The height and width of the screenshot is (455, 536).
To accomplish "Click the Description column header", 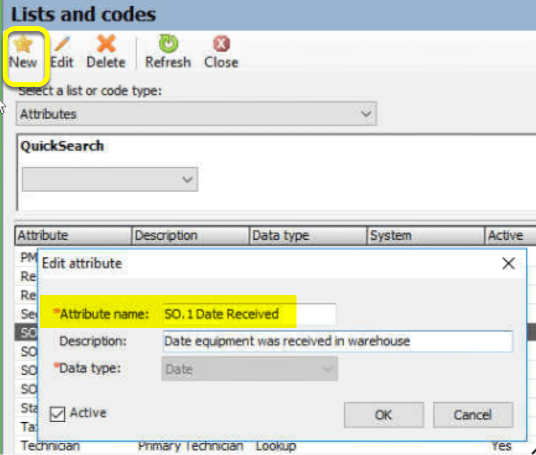I will (190, 235).
